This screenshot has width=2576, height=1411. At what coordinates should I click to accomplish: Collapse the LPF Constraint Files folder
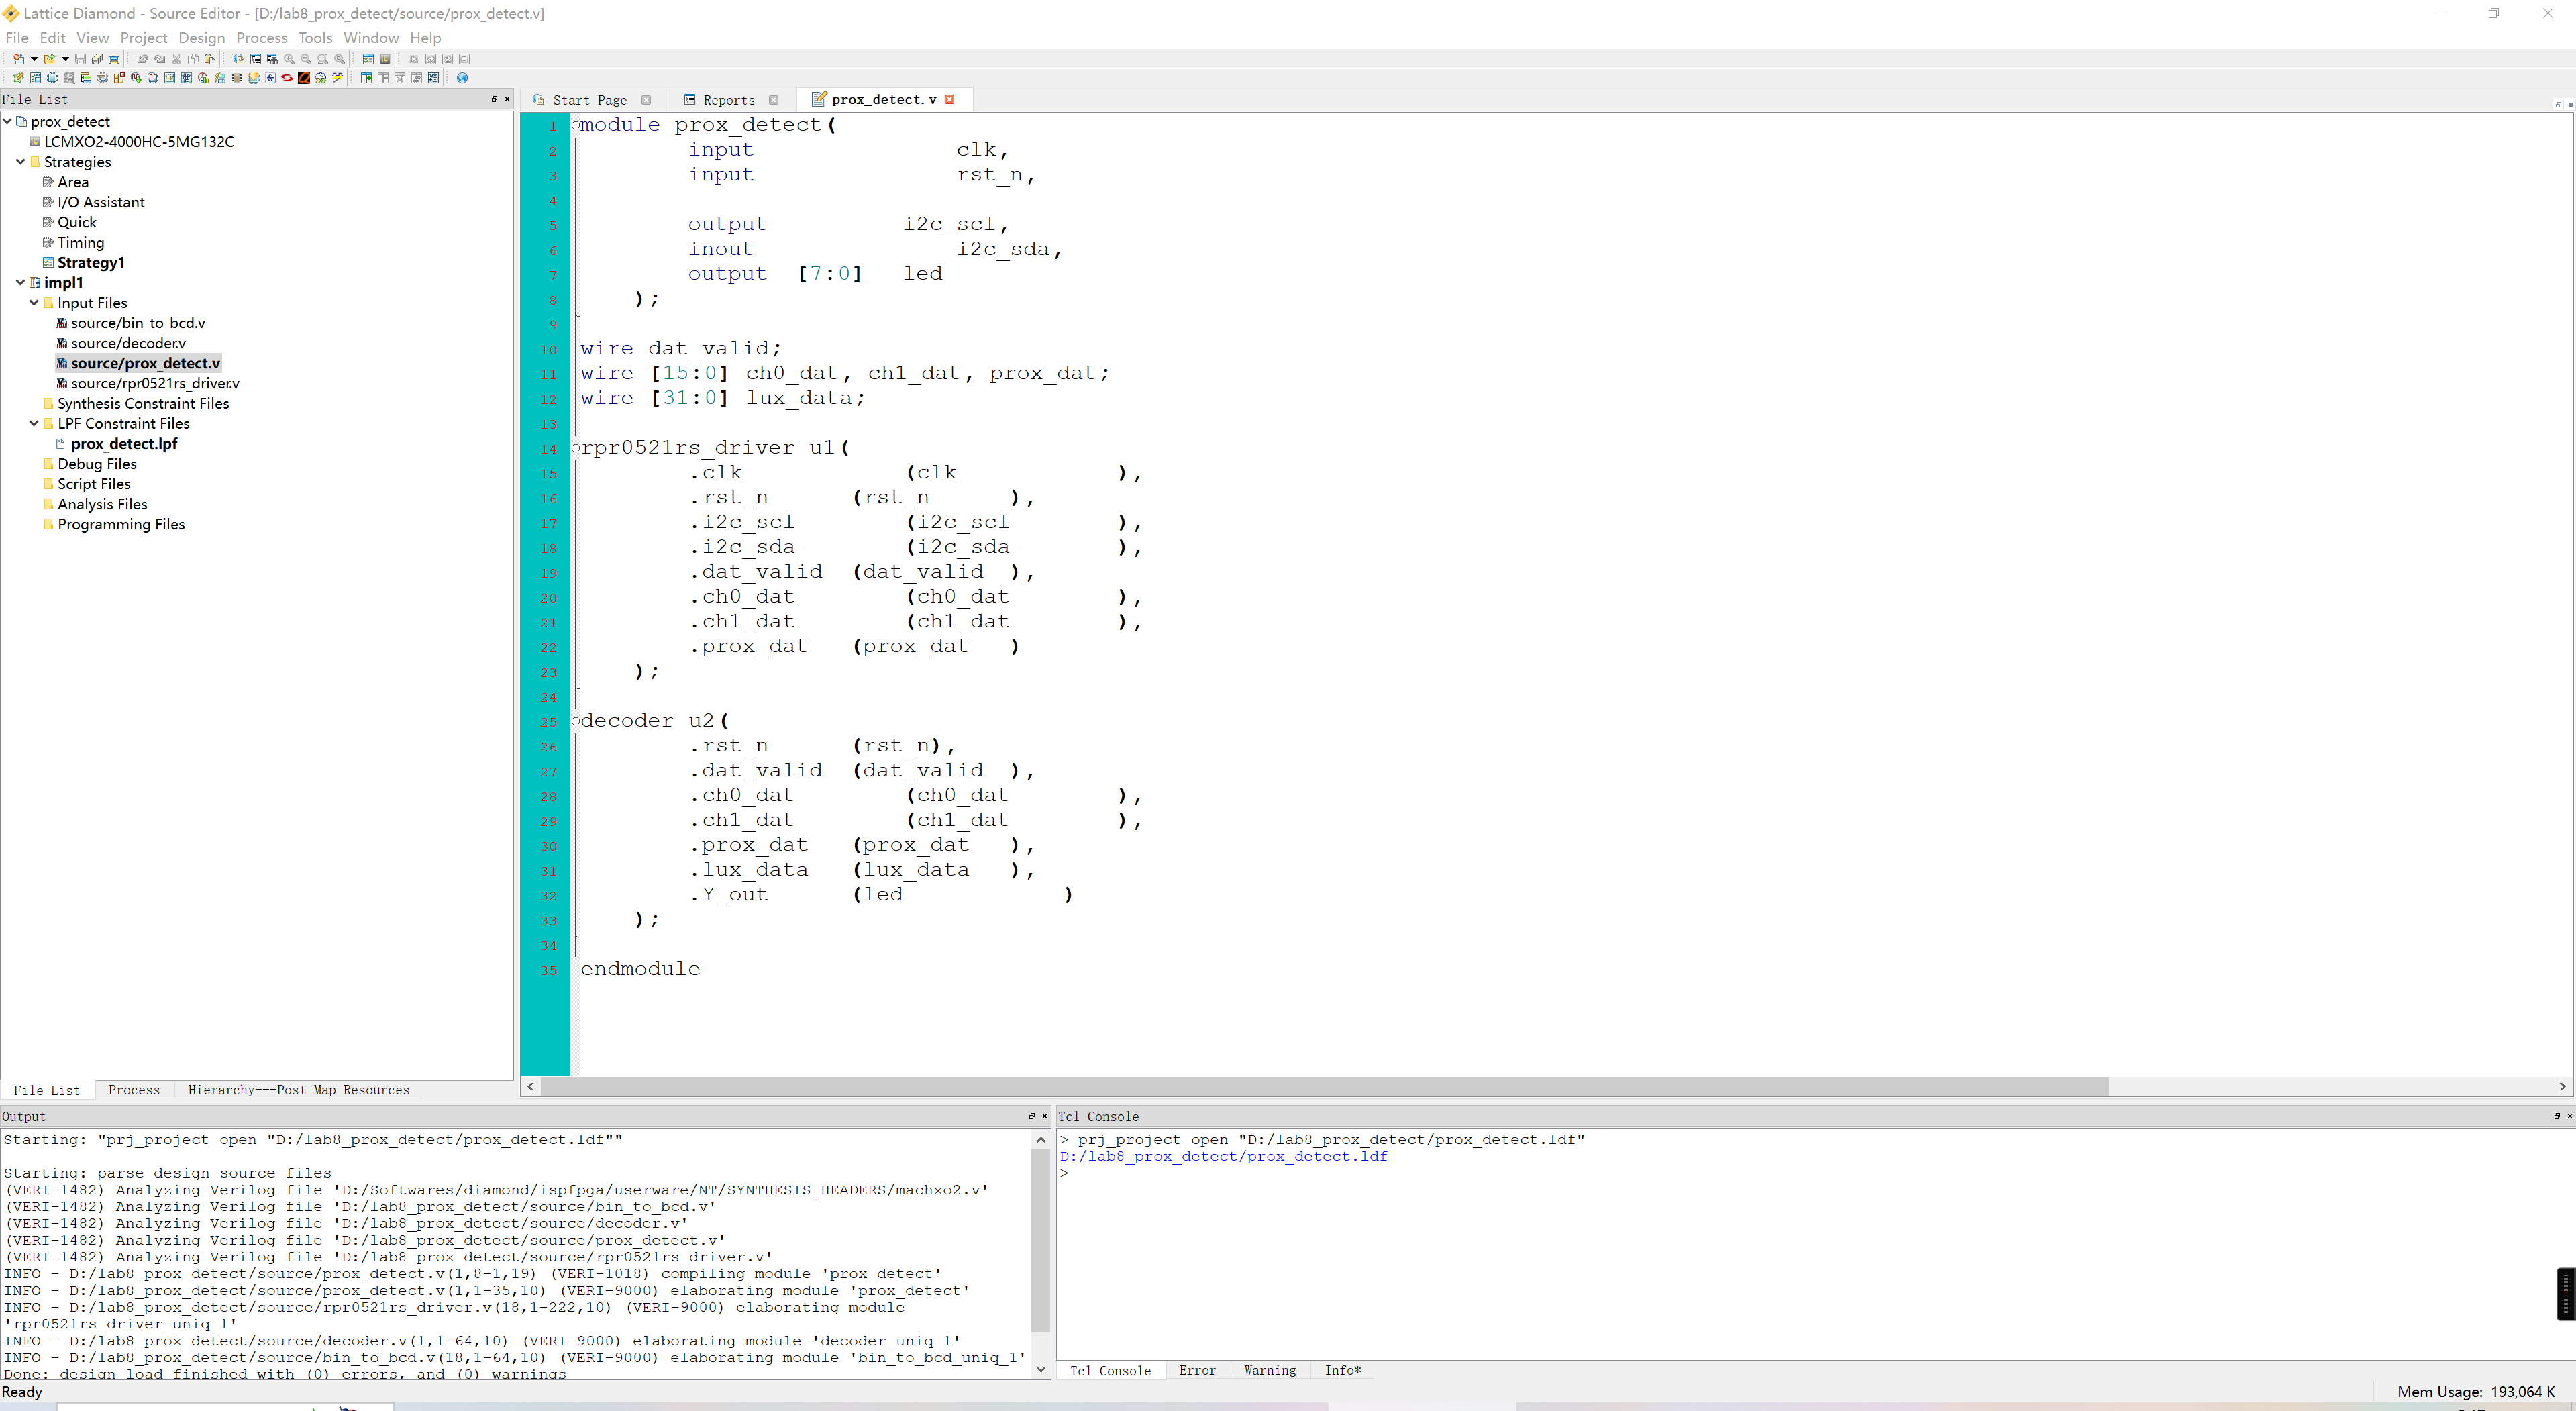[34, 423]
